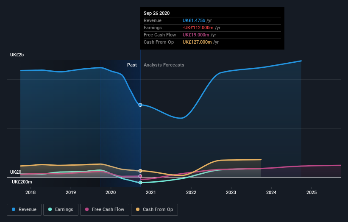Image resolution: width=348 pixels, height=222 pixels.
Task: Click the UK£1.475b revenue value in tooltip
Action: click(194, 20)
